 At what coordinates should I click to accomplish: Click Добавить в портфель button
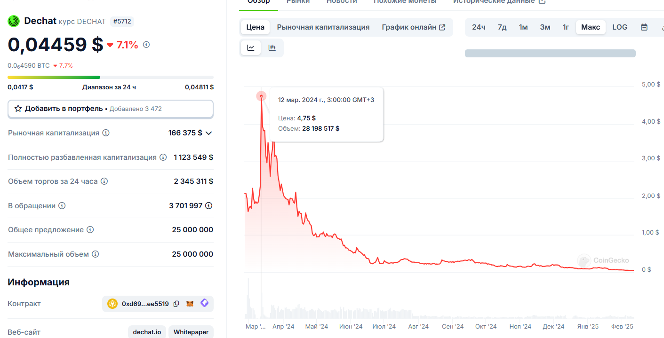pyautogui.click(x=111, y=109)
